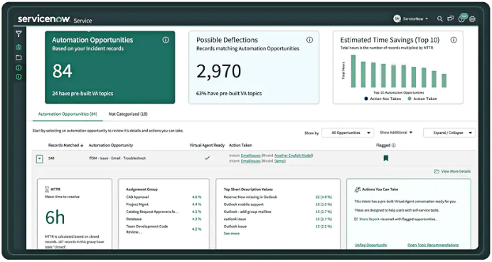The height and width of the screenshot is (262, 492).
Task: Click Action Taken legend swatch
Action: (x=409, y=99)
